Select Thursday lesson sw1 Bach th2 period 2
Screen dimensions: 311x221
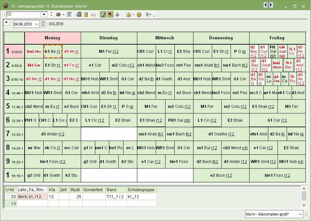[x=235, y=65]
